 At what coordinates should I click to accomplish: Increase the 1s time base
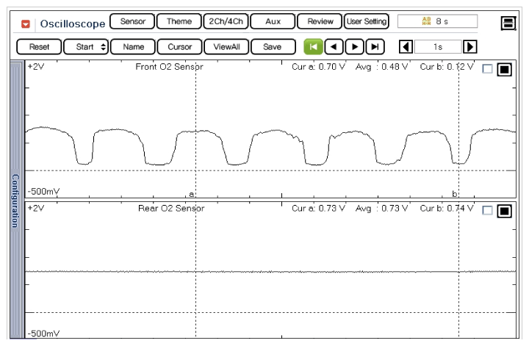click(x=470, y=47)
